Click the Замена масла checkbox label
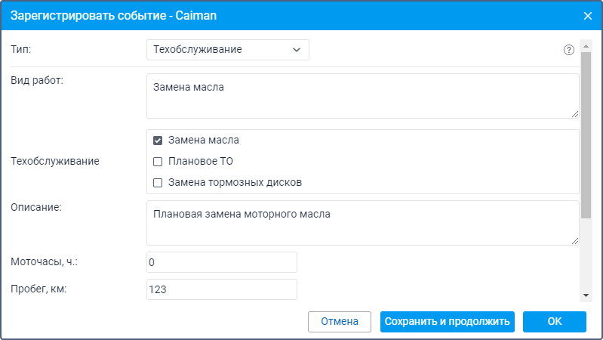This screenshot has width=603, height=340. pyautogui.click(x=204, y=141)
